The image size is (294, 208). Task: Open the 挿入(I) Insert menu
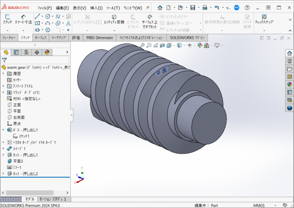[96, 8]
